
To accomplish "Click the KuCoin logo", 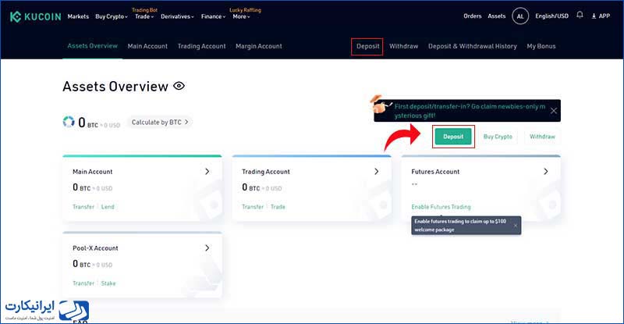I will pyautogui.click(x=35, y=16).
